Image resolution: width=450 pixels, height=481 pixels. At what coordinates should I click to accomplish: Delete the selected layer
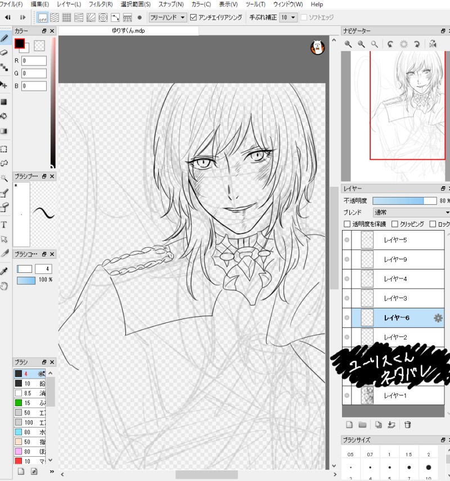click(407, 425)
